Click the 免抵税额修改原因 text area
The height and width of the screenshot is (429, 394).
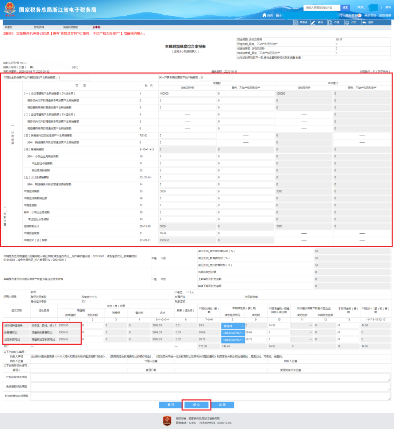(x=210, y=387)
